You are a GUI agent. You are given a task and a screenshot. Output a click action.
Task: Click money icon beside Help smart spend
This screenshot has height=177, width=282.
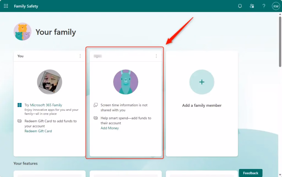96,118
